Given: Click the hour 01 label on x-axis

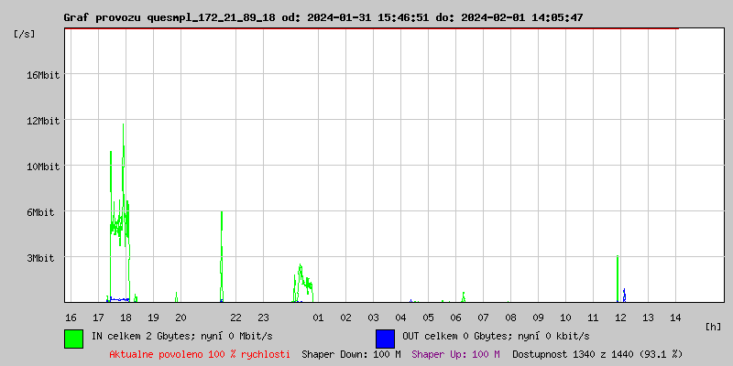Looking at the screenshot, I should tap(318, 317).
